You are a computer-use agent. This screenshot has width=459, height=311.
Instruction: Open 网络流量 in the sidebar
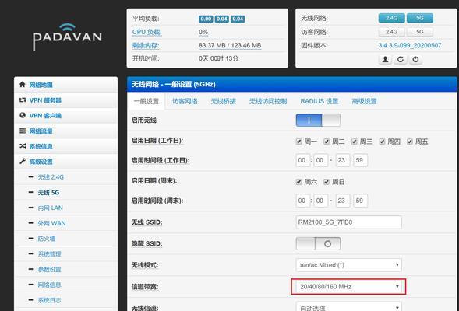pos(66,131)
